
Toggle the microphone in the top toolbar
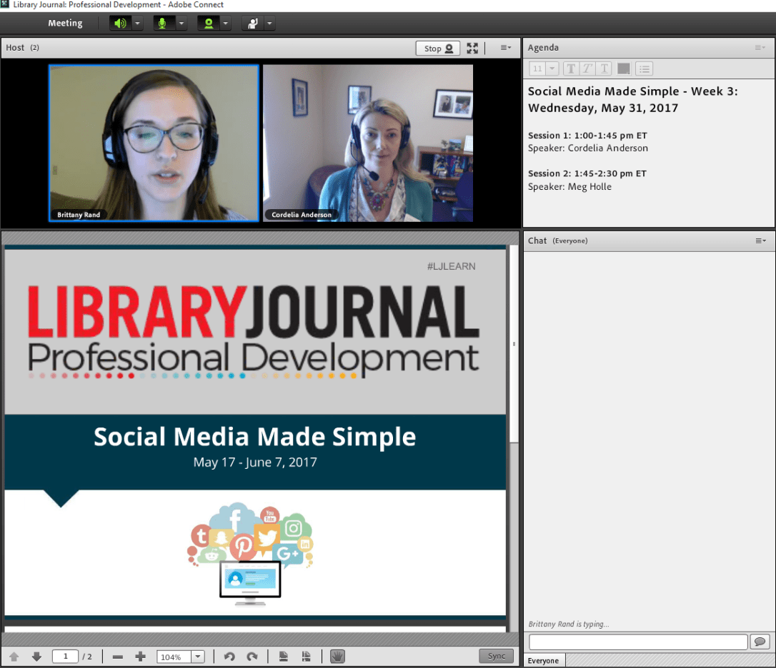click(163, 24)
